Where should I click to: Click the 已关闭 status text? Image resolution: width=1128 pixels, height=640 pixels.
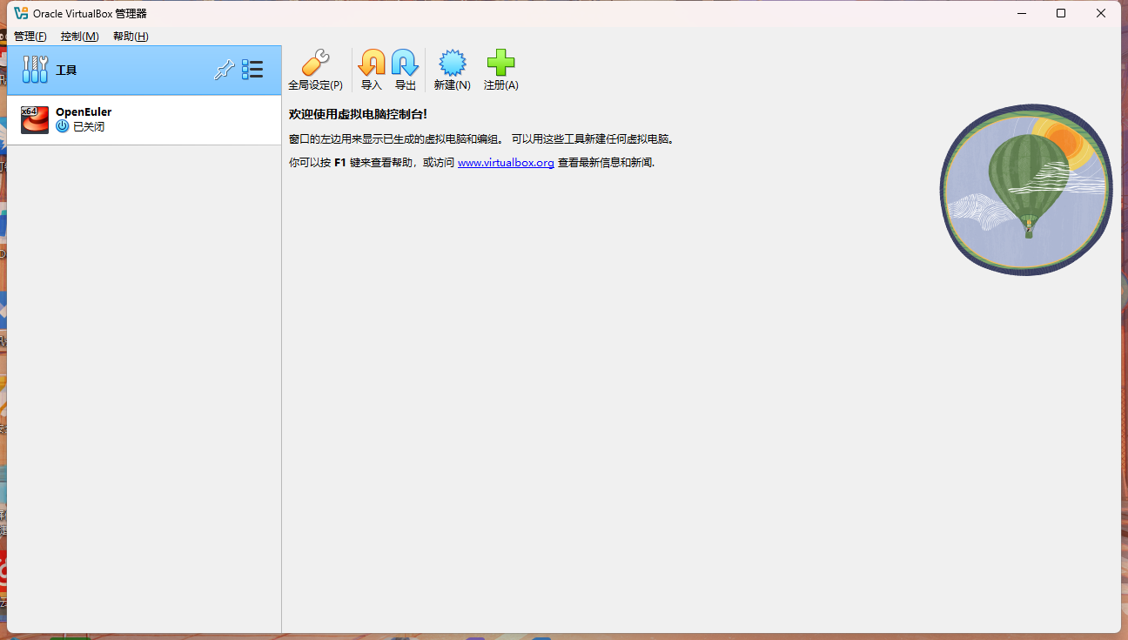click(89, 127)
